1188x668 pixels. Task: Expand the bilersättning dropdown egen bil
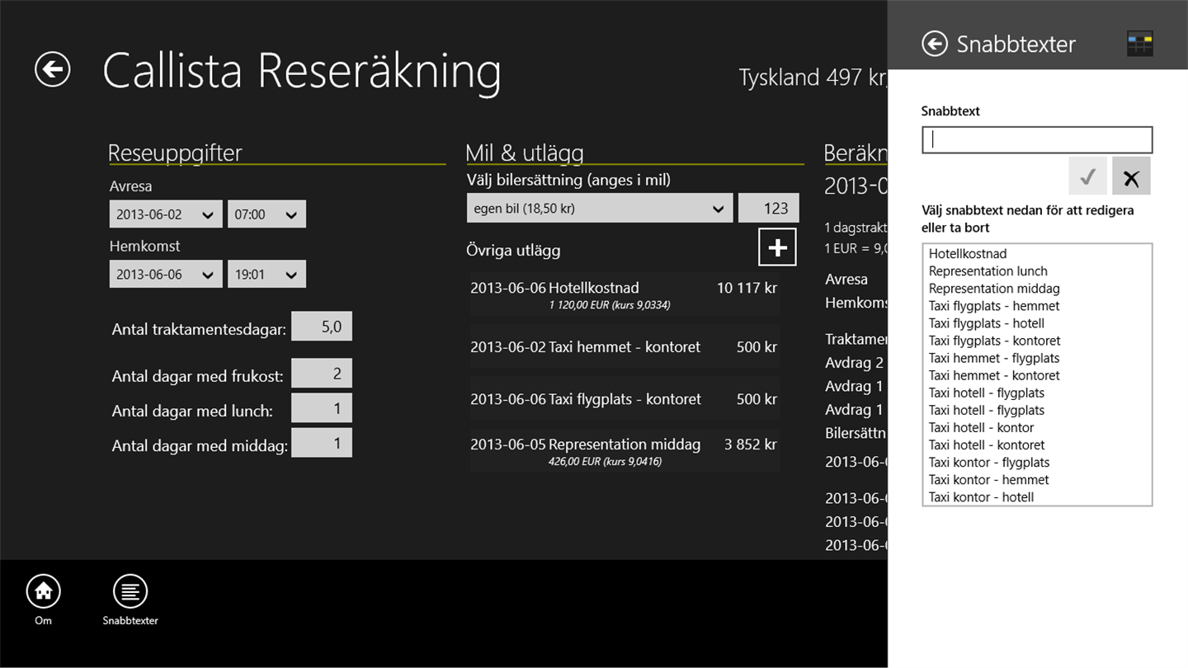coord(600,209)
